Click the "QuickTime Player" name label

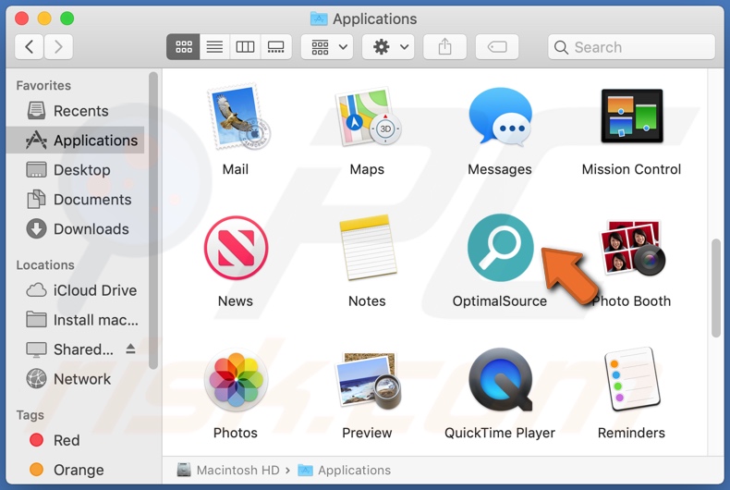[x=500, y=434]
